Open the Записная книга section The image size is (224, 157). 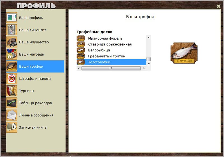[35, 127]
